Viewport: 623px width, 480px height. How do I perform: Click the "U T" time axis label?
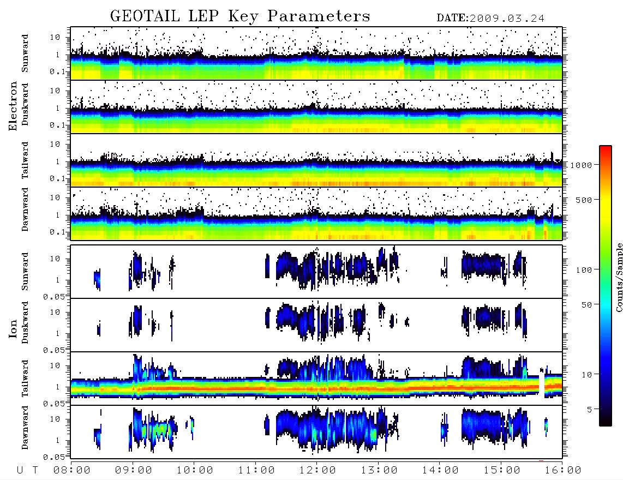pos(28,471)
